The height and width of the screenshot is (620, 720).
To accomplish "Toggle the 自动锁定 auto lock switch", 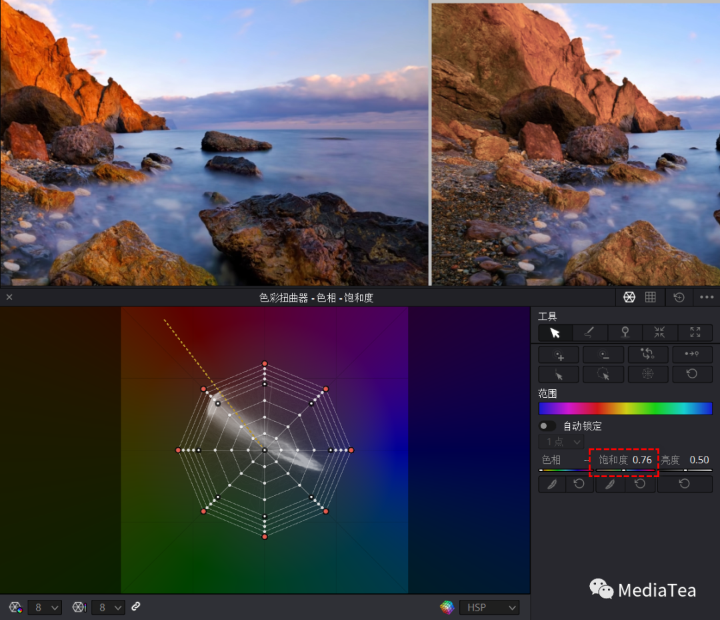I will 547,426.
